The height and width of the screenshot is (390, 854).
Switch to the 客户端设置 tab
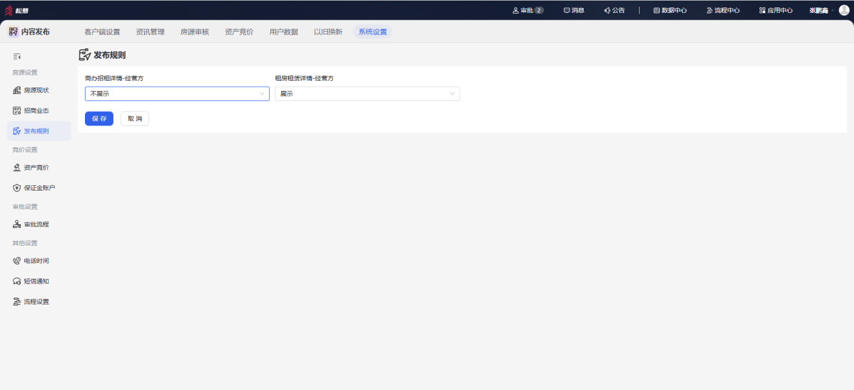coord(102,32)
